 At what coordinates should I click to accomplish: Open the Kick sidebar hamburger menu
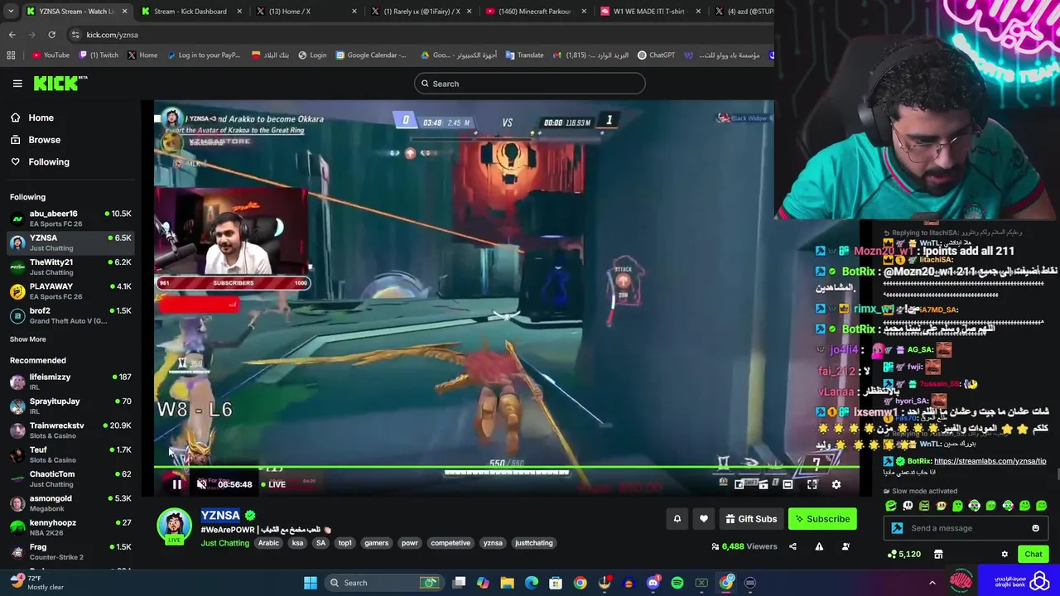pyautogui.click(x=17, y=83)
